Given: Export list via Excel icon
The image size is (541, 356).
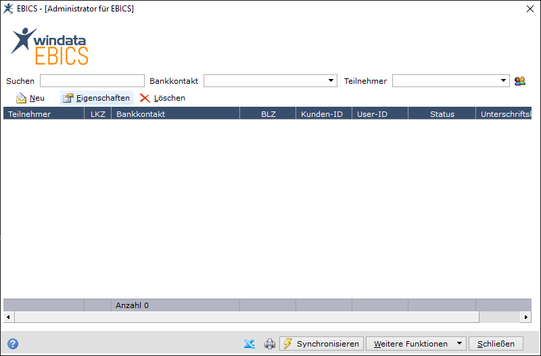Looking at the screenshot, I should [x=249, y=344].
